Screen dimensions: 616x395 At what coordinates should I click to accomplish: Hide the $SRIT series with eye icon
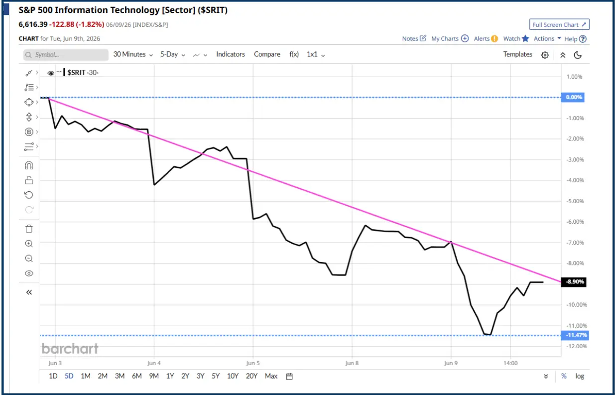point(51,73)
